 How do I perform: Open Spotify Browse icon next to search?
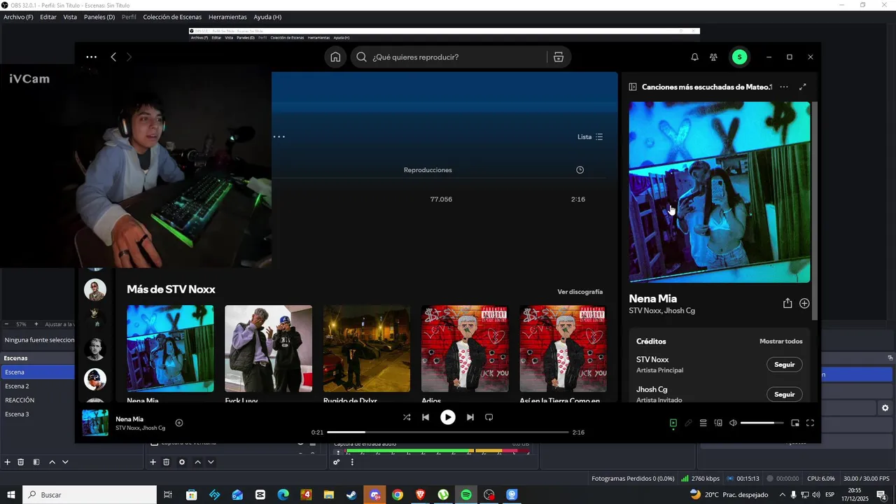pyautogui.click(x=559, y=57)
